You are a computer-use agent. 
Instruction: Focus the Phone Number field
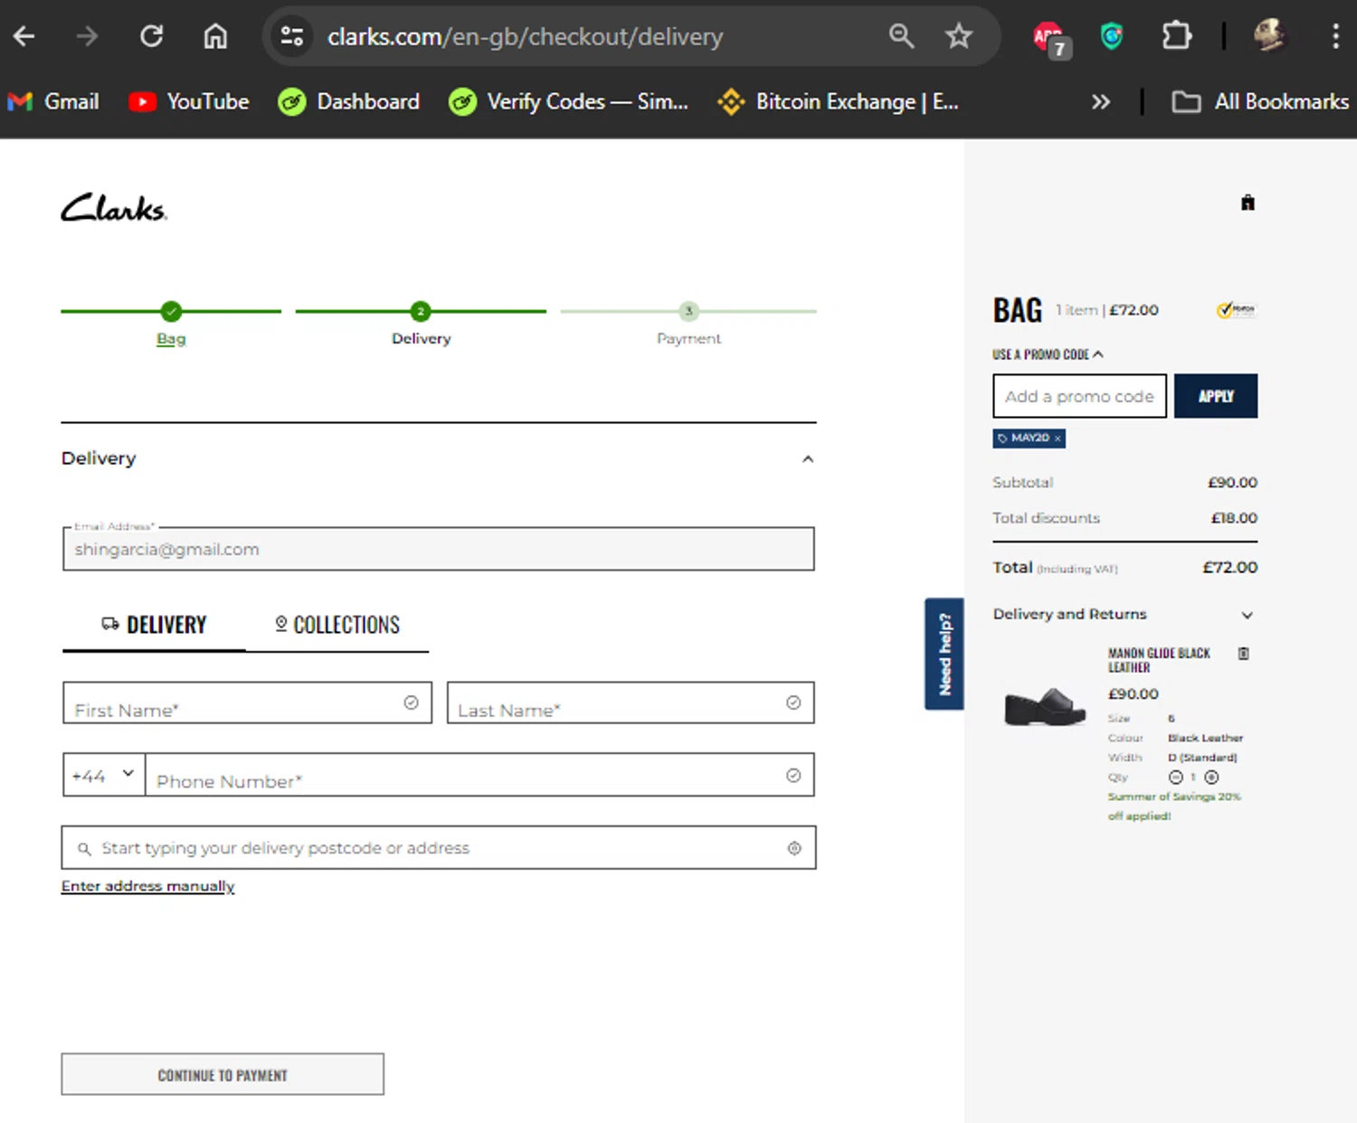click(479, 775)
